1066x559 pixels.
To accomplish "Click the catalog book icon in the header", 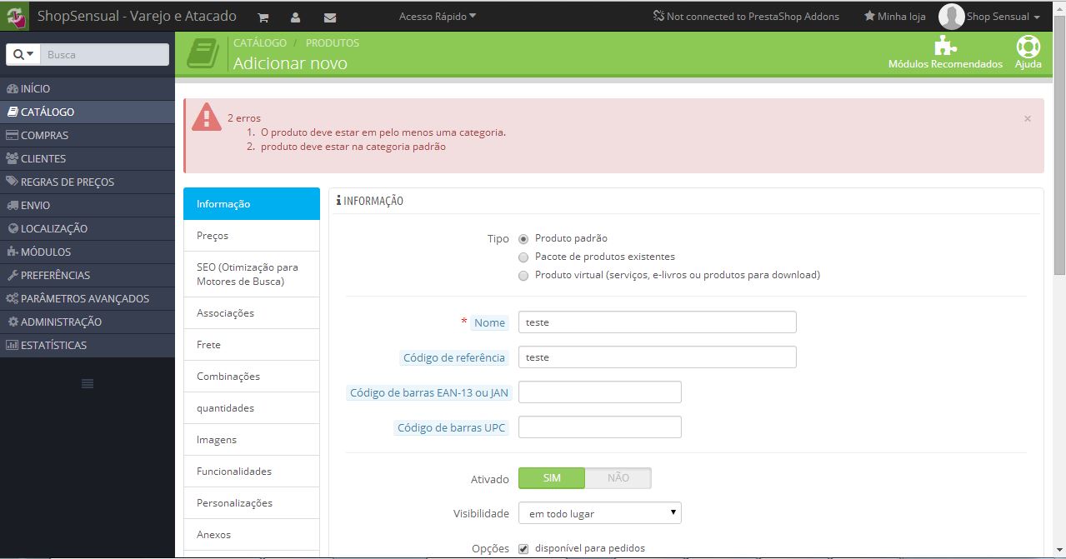I will pyautogui.click(x=202, y=53).
